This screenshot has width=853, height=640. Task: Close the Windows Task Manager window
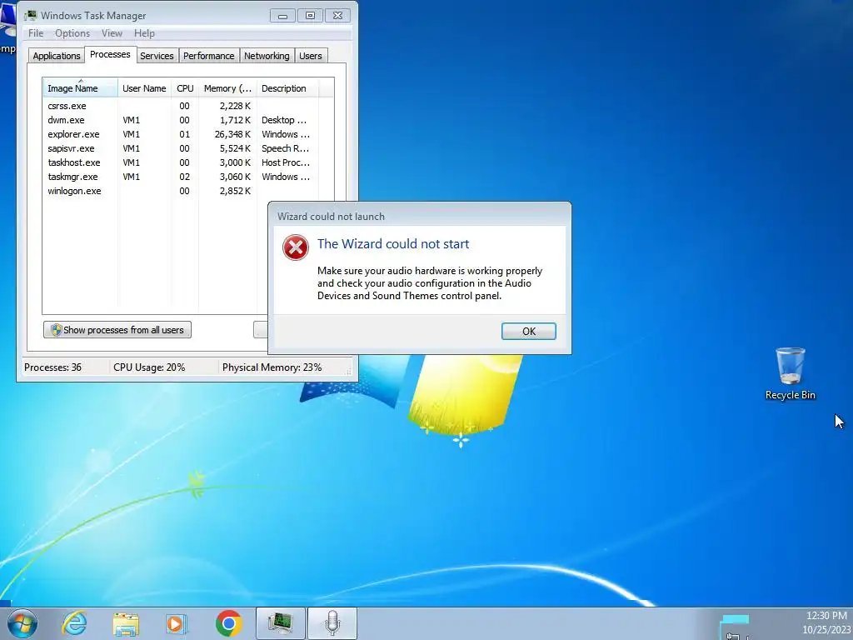(x=337, y=16)
